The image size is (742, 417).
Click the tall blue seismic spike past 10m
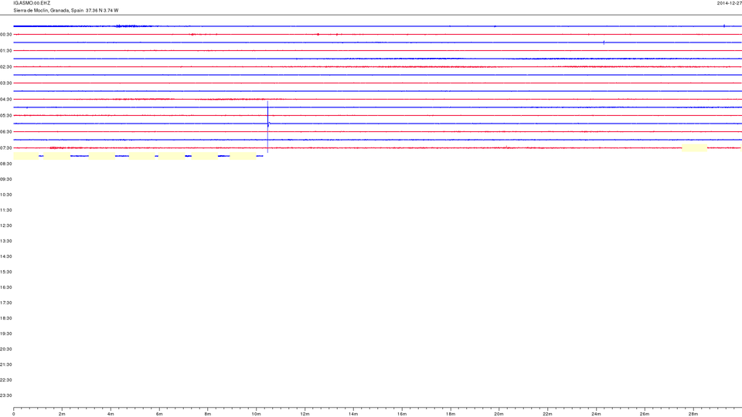click(268, 126)
